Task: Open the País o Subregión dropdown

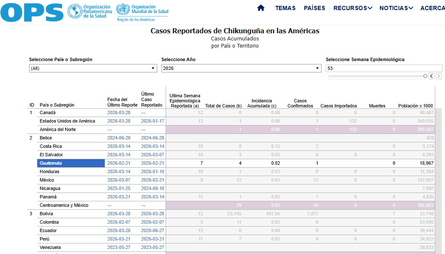Action: coord(93,68)
